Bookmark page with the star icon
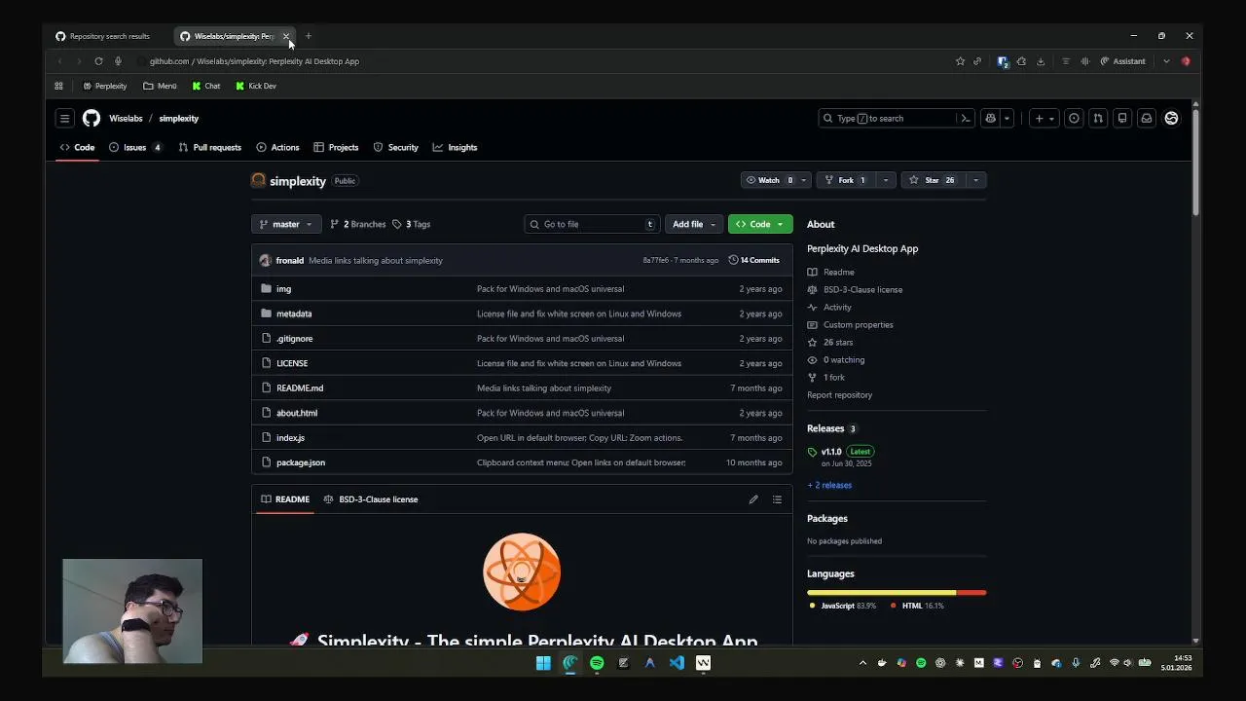This screenshot has width=1246, height=701. [x=960, y=61]
